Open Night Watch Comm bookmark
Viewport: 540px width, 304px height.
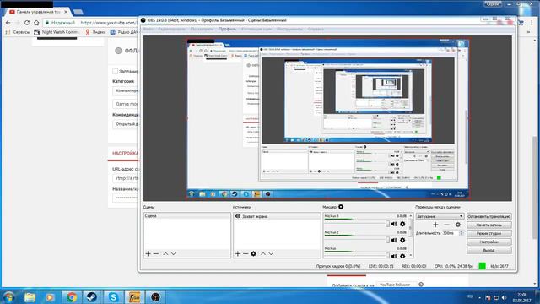tap(57, 32)
